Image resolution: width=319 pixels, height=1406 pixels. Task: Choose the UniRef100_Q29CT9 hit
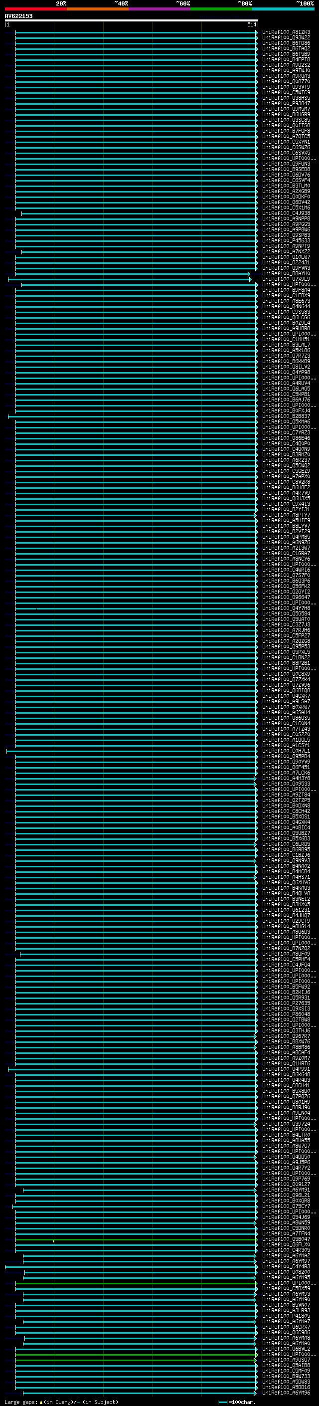coord(286,921)
